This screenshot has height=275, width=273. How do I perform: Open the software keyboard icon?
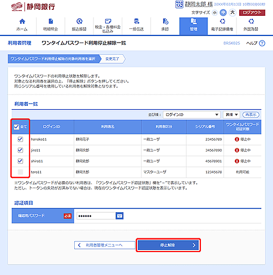[x=120, y=216]
